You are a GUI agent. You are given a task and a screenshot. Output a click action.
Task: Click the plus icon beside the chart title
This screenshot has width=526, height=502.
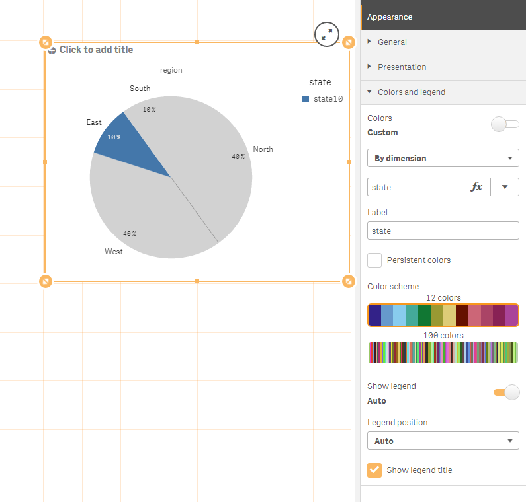tap(52, 50)
